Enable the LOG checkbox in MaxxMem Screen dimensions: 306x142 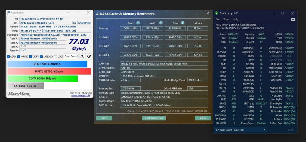tap(55, 56)
